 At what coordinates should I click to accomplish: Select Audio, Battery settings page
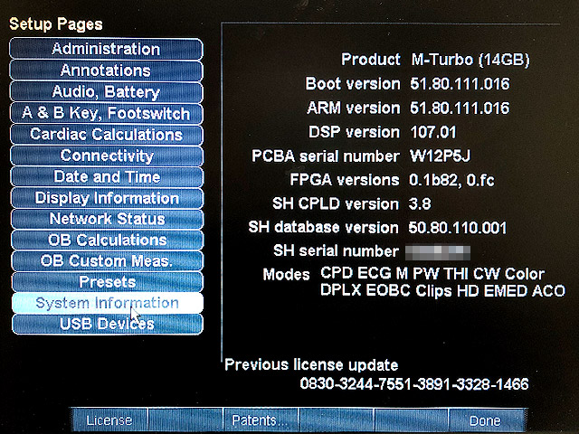pyautogui.click(x=107, y=91)
